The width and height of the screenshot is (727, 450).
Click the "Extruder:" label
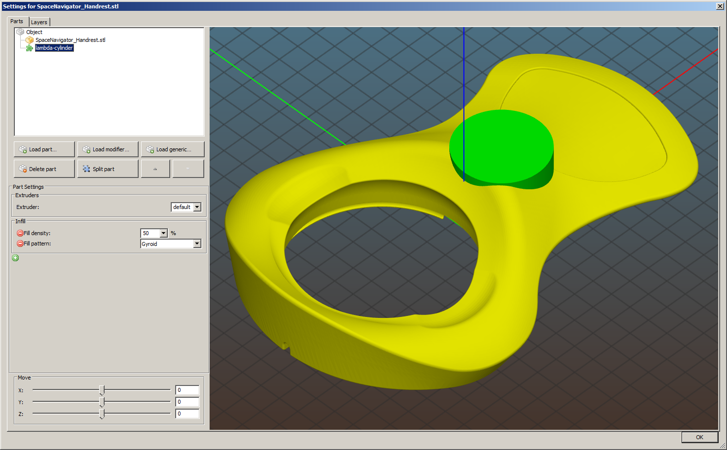[x=28, y=207]
